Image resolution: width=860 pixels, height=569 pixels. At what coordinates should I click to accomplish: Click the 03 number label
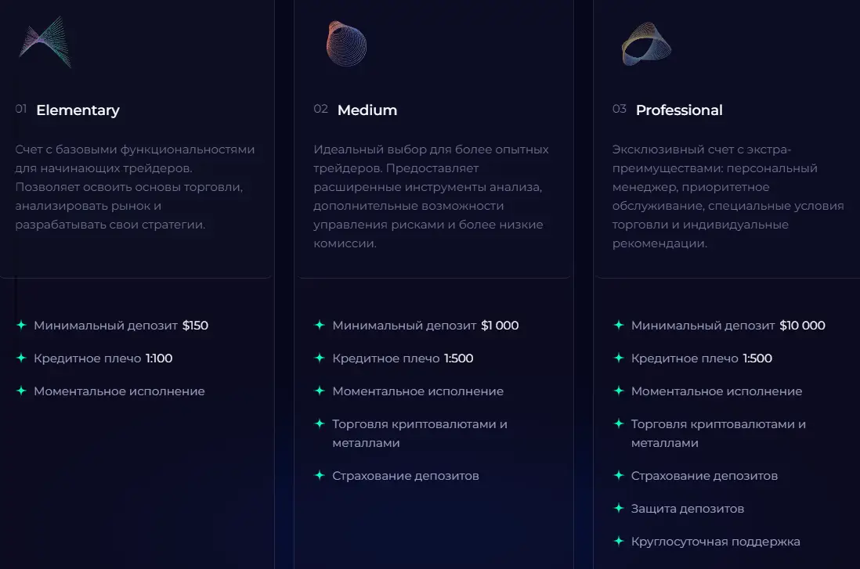tap(620, 109)
